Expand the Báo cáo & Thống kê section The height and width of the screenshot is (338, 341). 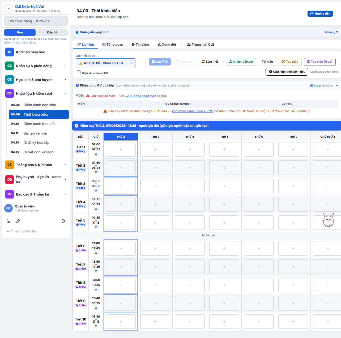36,194
